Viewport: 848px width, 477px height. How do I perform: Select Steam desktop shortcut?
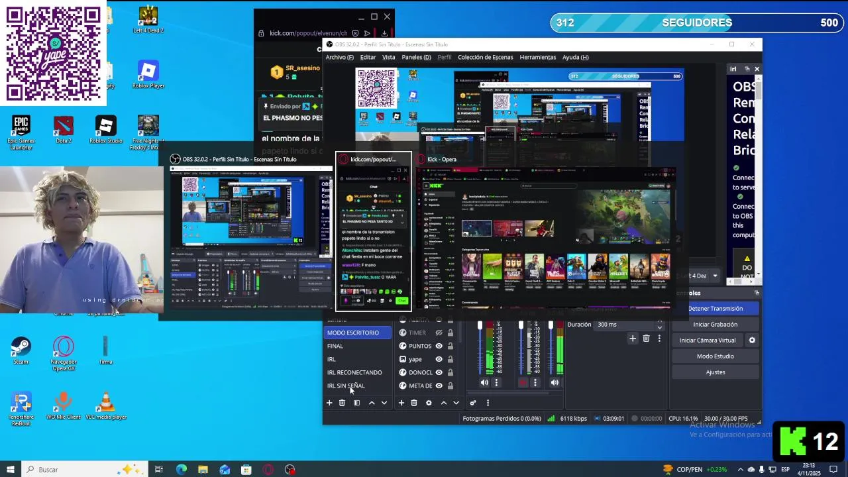click(x=21, y=350)
